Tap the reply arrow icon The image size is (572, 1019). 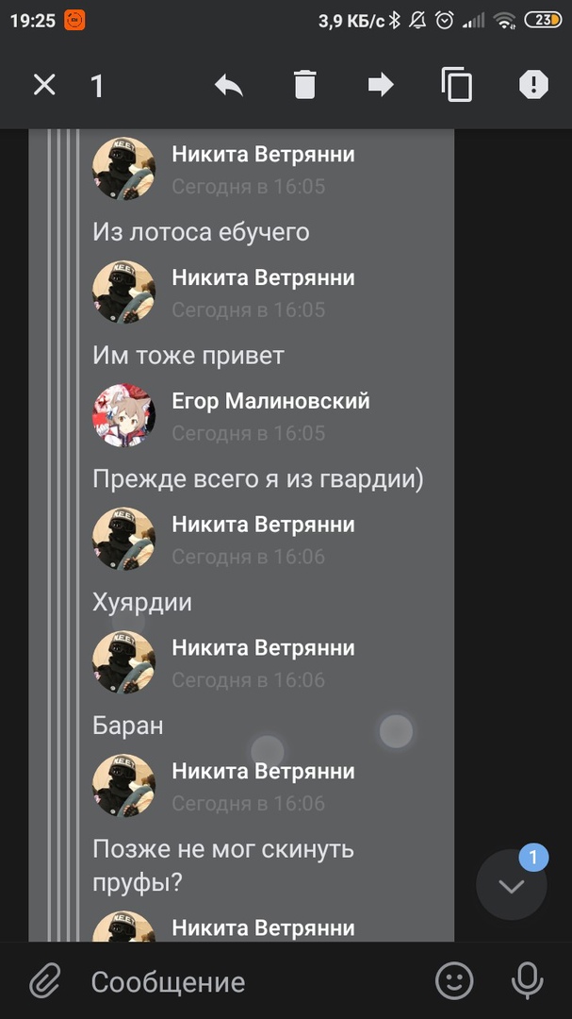point(229,85)
